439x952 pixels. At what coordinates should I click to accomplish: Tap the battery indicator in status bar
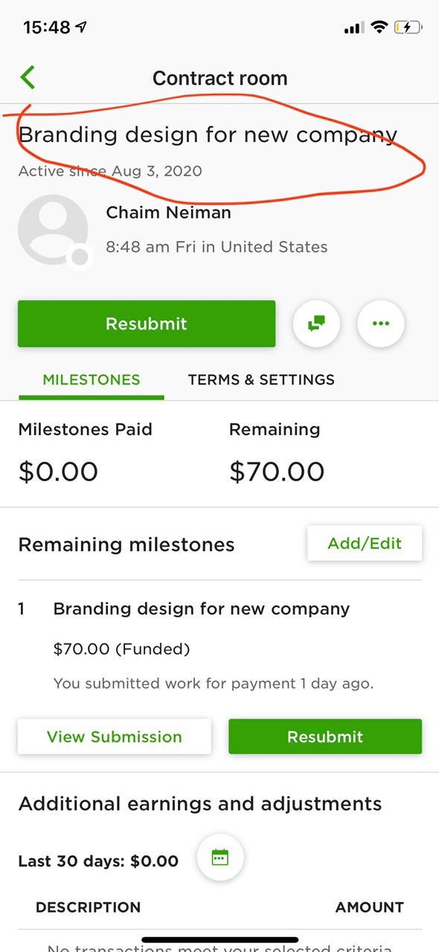[409, 28]
